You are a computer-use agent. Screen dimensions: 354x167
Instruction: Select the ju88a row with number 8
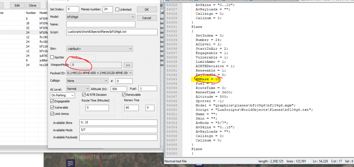point(24,60)
